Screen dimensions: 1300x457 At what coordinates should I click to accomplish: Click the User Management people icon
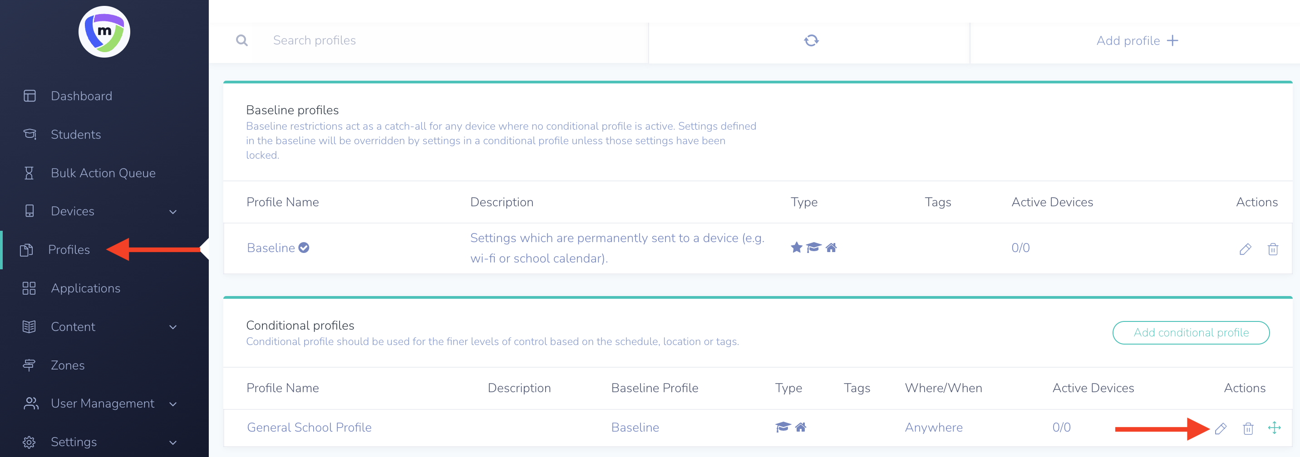[x=31, y=403]
